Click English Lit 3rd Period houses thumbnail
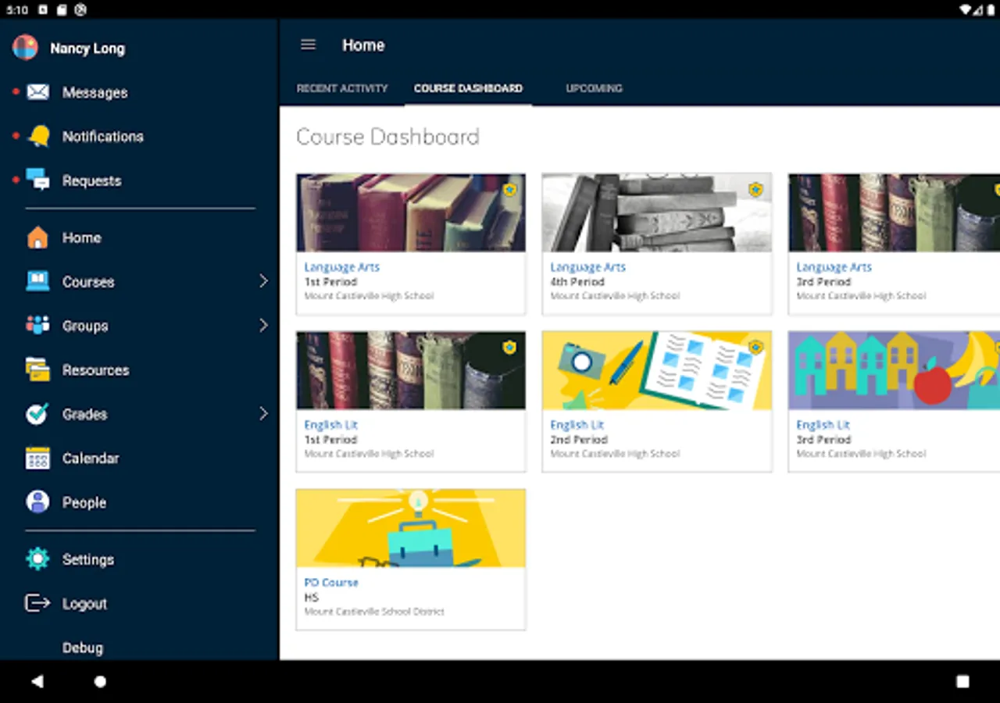Image resolution: width=1000 pixels, height=703 pixels. click(894, 370)
